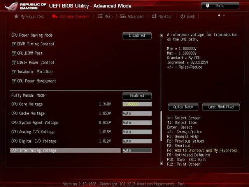Click the My Favorites star icon

[x=16, y=16]
